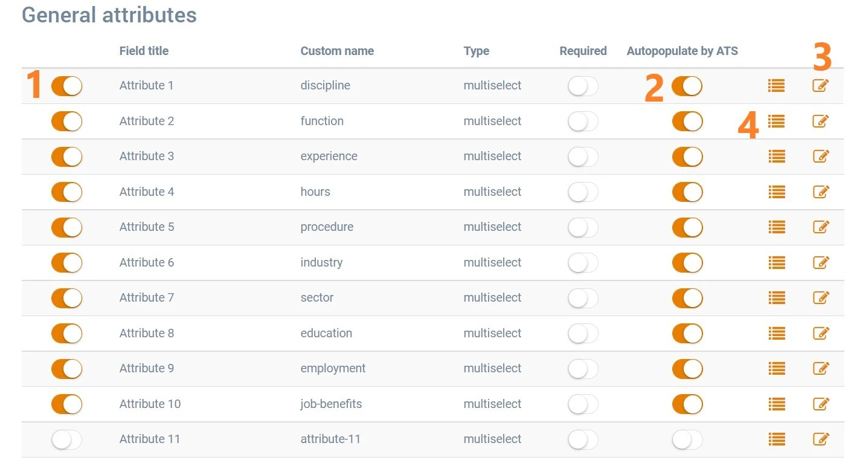Open list values icon for function row
Viewport: 851px width, 463px height.
(776, 121)
